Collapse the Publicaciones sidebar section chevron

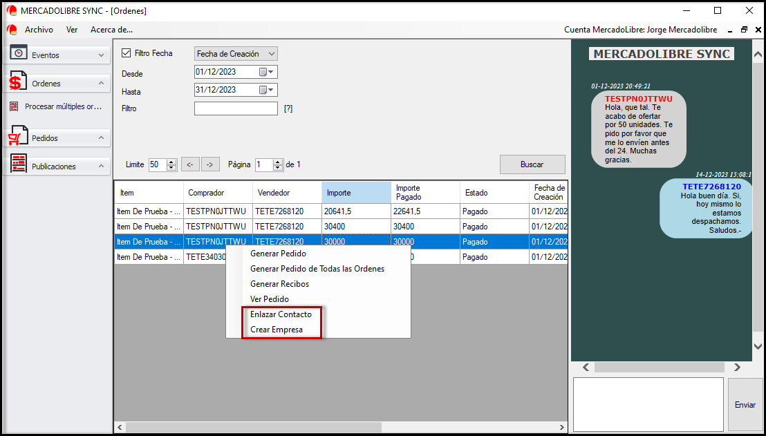(x=101, y=166)
